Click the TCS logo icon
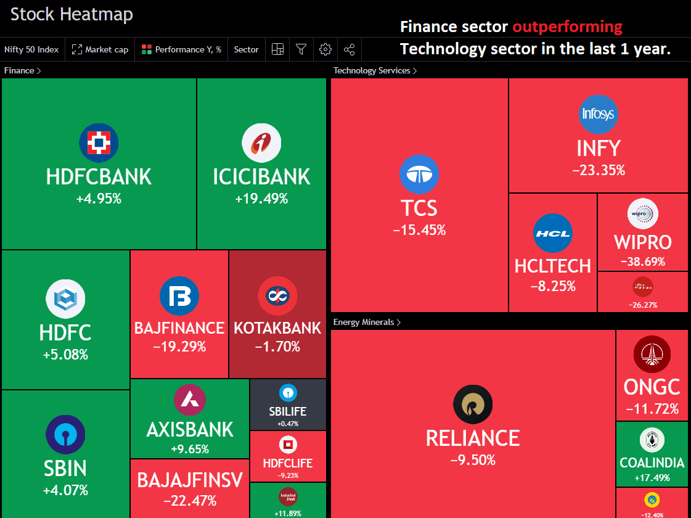 click(419, 174)
